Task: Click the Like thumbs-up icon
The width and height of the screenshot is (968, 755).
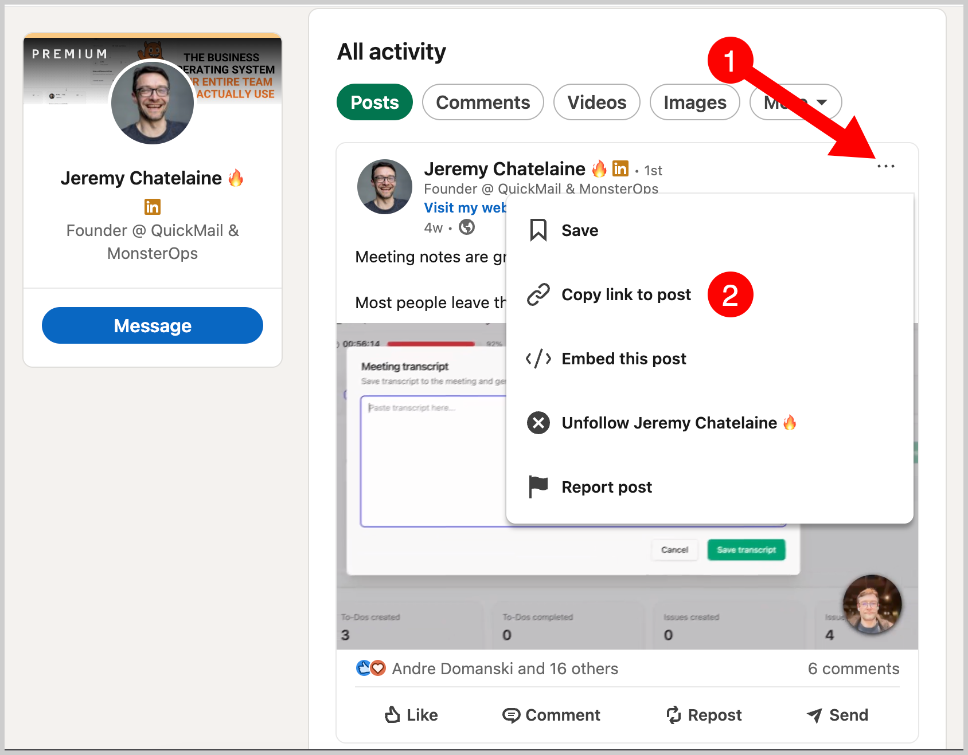Action: coord(392,714)
